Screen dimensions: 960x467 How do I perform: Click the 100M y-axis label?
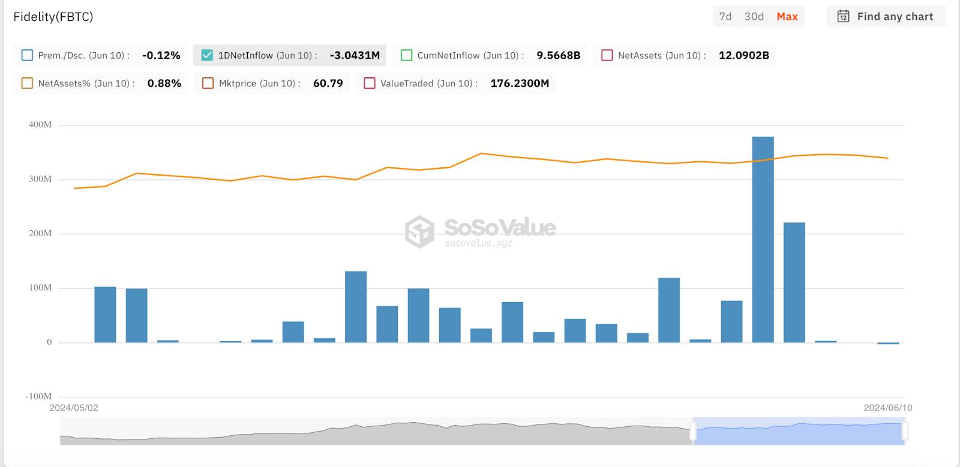(40, 288)
